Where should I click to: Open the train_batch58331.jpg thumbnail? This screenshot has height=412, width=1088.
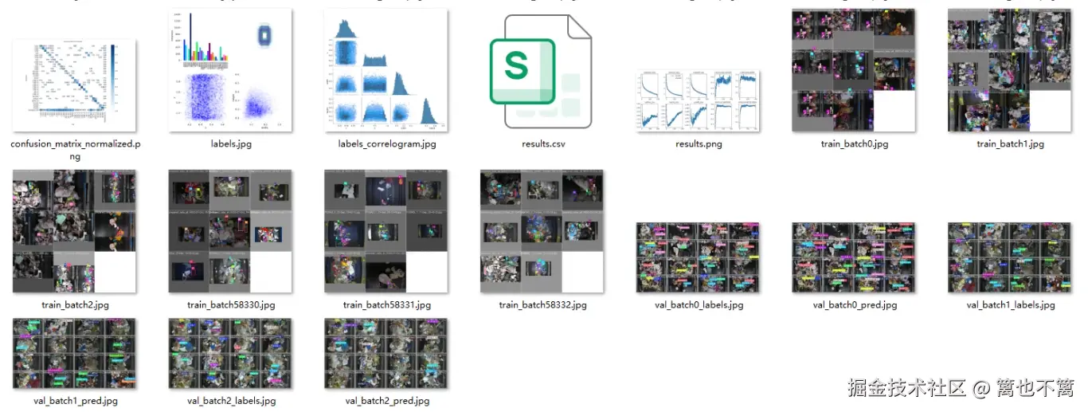(386, 231)
